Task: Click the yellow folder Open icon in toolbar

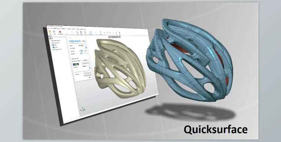Action: tap(50, 31)
